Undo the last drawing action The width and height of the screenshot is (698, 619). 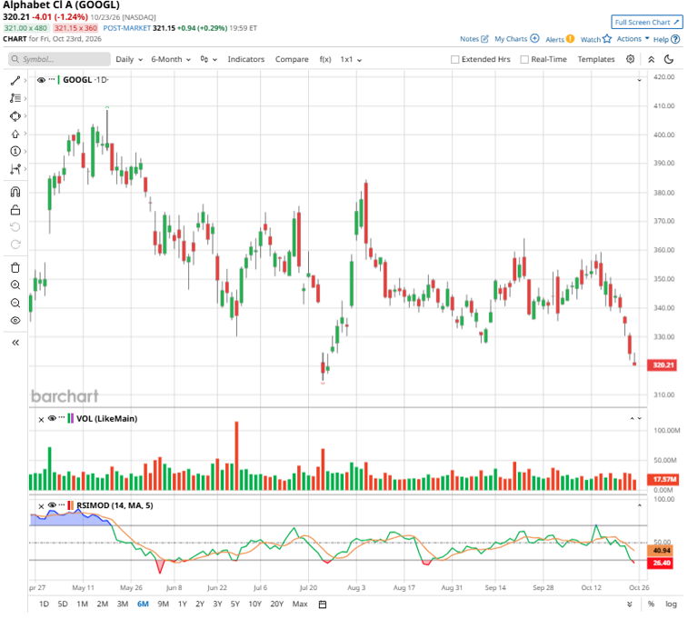pyautogui.click(x=15, y=227)
